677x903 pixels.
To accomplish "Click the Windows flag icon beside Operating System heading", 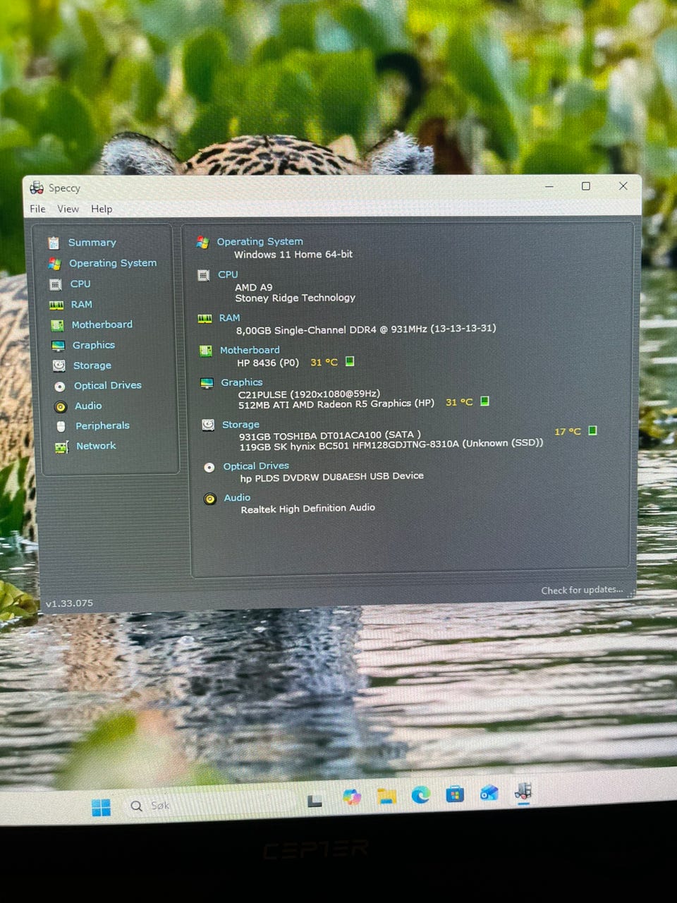I will point(202,242).
